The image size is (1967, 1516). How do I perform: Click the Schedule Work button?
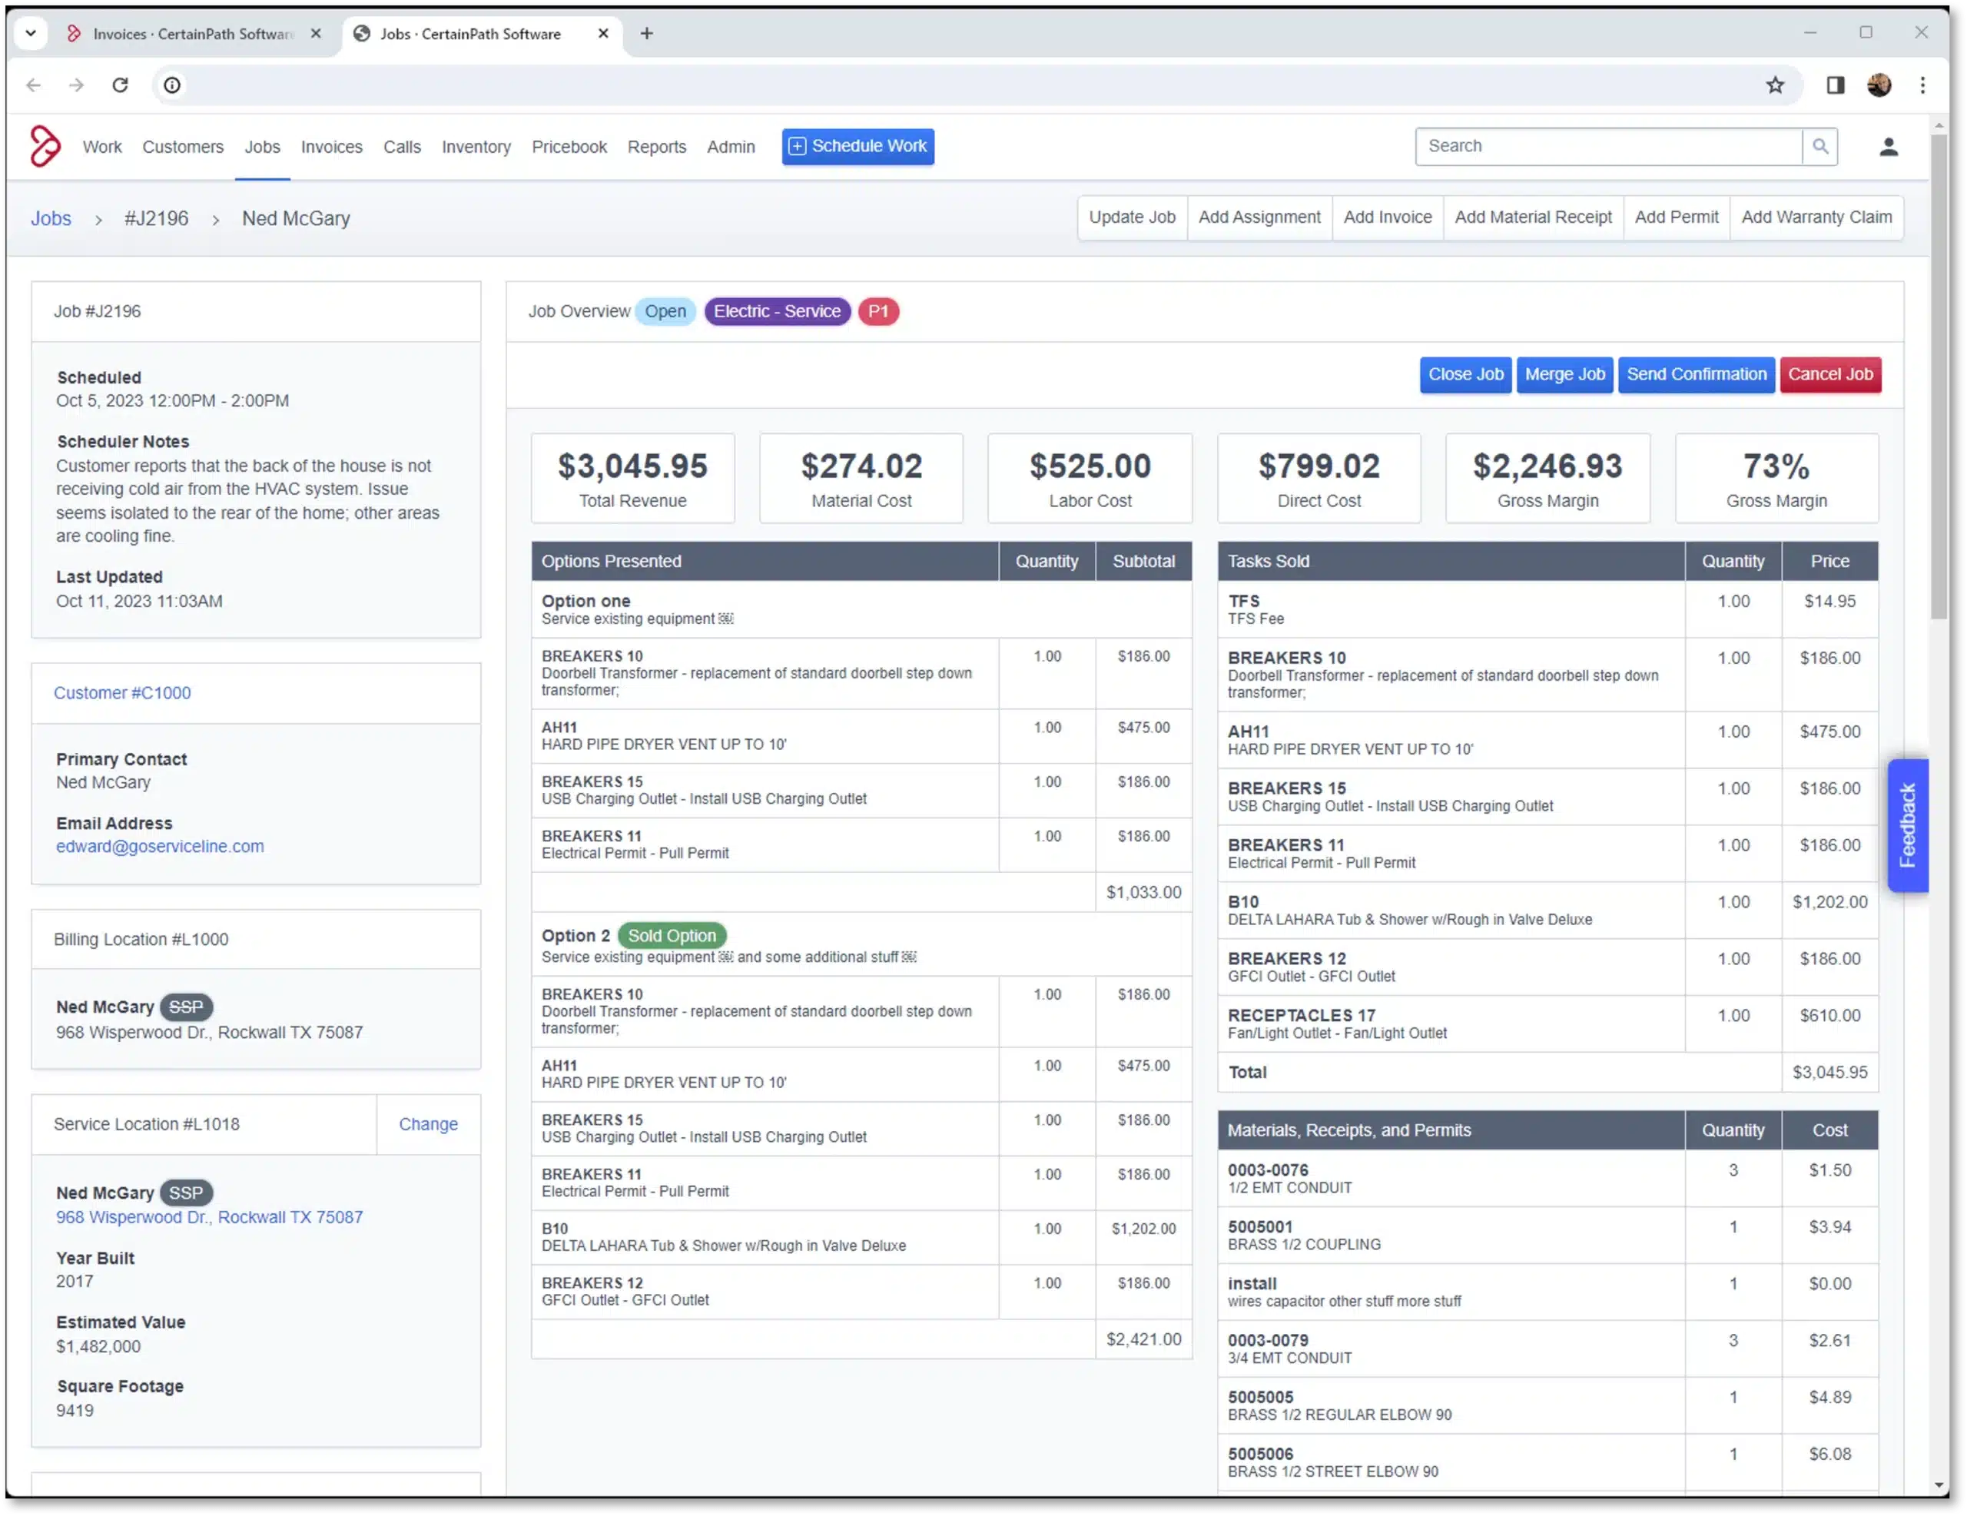(857, 146)
